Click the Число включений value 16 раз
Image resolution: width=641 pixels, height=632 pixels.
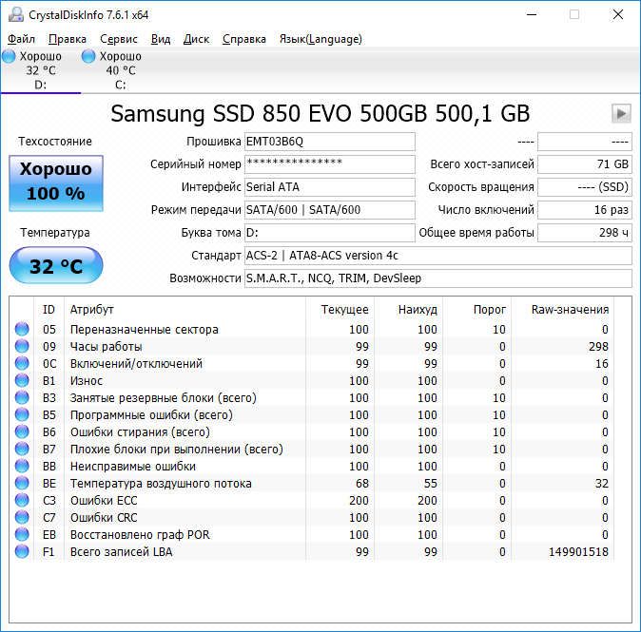(x=585, y=210)
